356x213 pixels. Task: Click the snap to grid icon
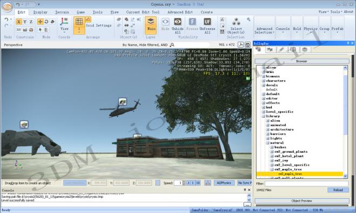click(79, 22)
